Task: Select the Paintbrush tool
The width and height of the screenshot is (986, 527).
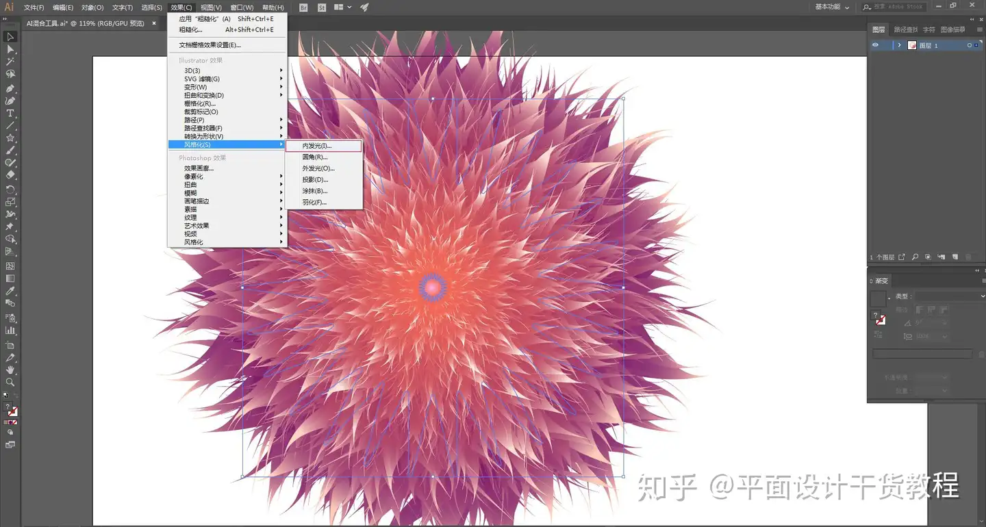Action: pos(10,150)
